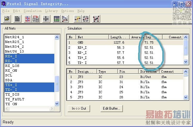Select NetR24_1 in All Nets list
Viewport: 193px width, 127px height.
[x=29, y=37]
